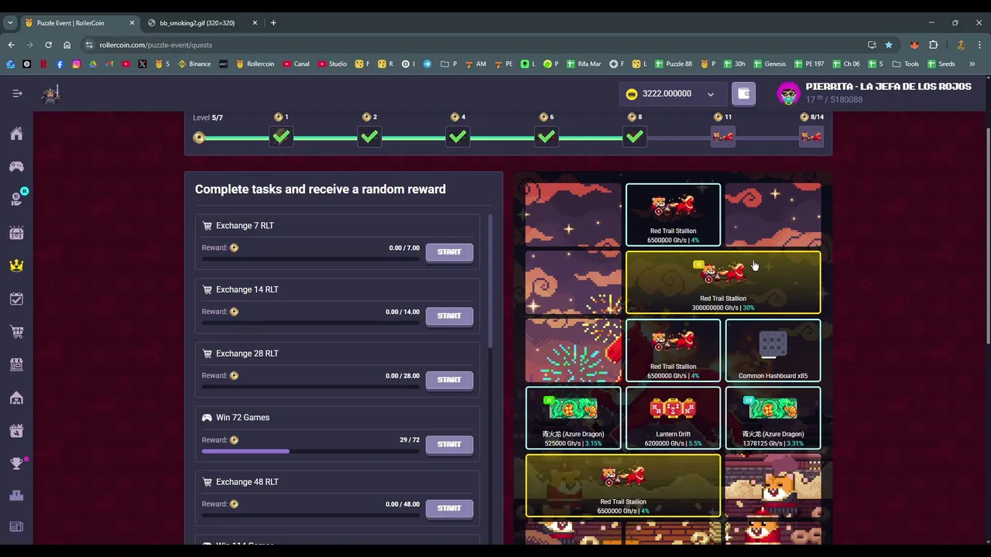This screenshot has height=557, width=991.
Task: Open the profile avatar in header
Action: tap(788, 94)
